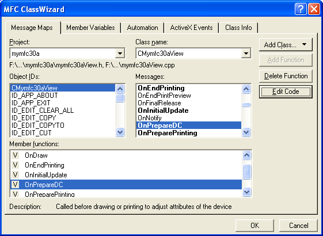Click Object IDs scrollbar thumb

click(x=120, y=98)
